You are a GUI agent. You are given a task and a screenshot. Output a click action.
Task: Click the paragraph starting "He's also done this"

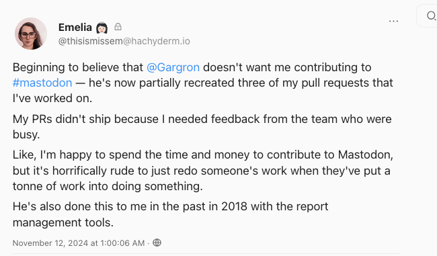[x=170, y=214]
